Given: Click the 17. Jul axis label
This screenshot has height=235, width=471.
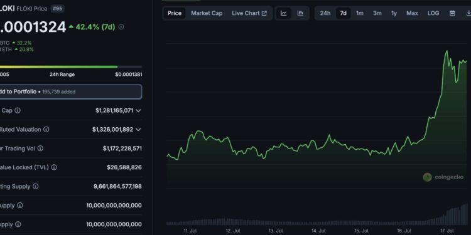Looking at the screenshot, I should coord(447,231).
